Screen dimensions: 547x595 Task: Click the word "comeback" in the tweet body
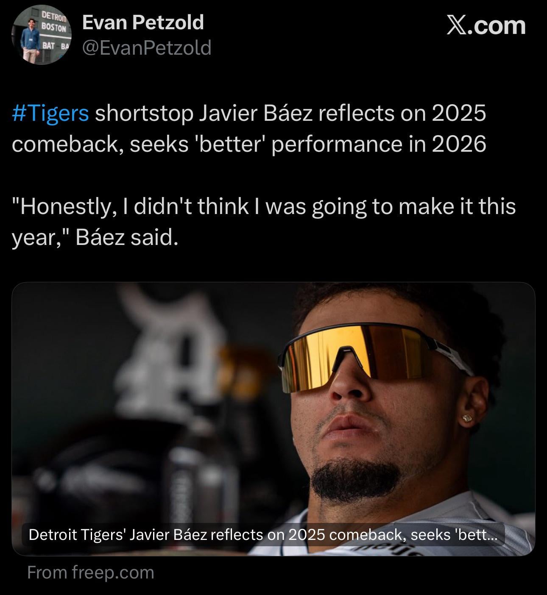click(x=67, y=144)
